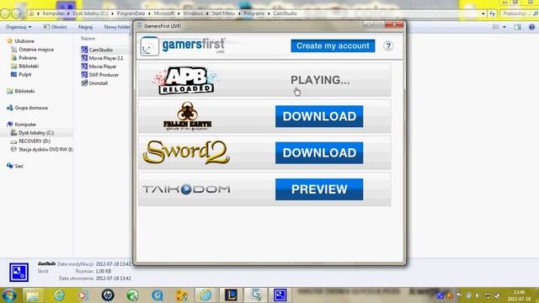
Task: Open CamStudio taskbar icon
Action: click(x=280, y=295)
